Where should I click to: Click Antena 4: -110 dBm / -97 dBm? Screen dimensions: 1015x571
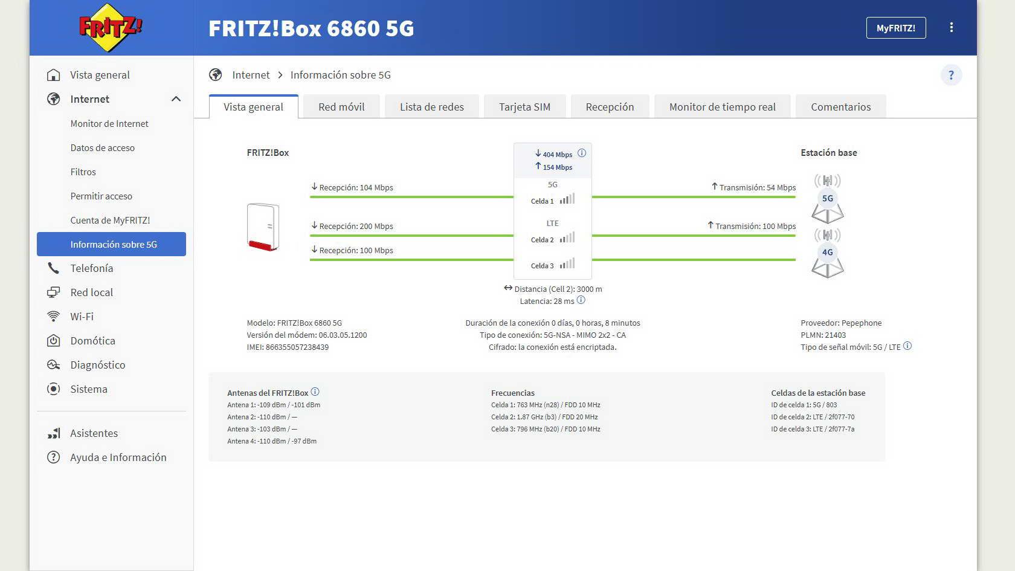click(272, 441)
